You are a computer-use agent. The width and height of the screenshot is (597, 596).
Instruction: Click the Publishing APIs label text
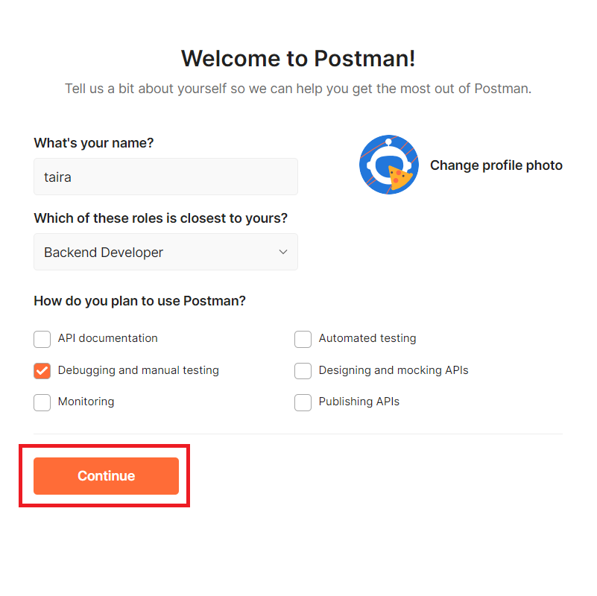tap(359, 402)
